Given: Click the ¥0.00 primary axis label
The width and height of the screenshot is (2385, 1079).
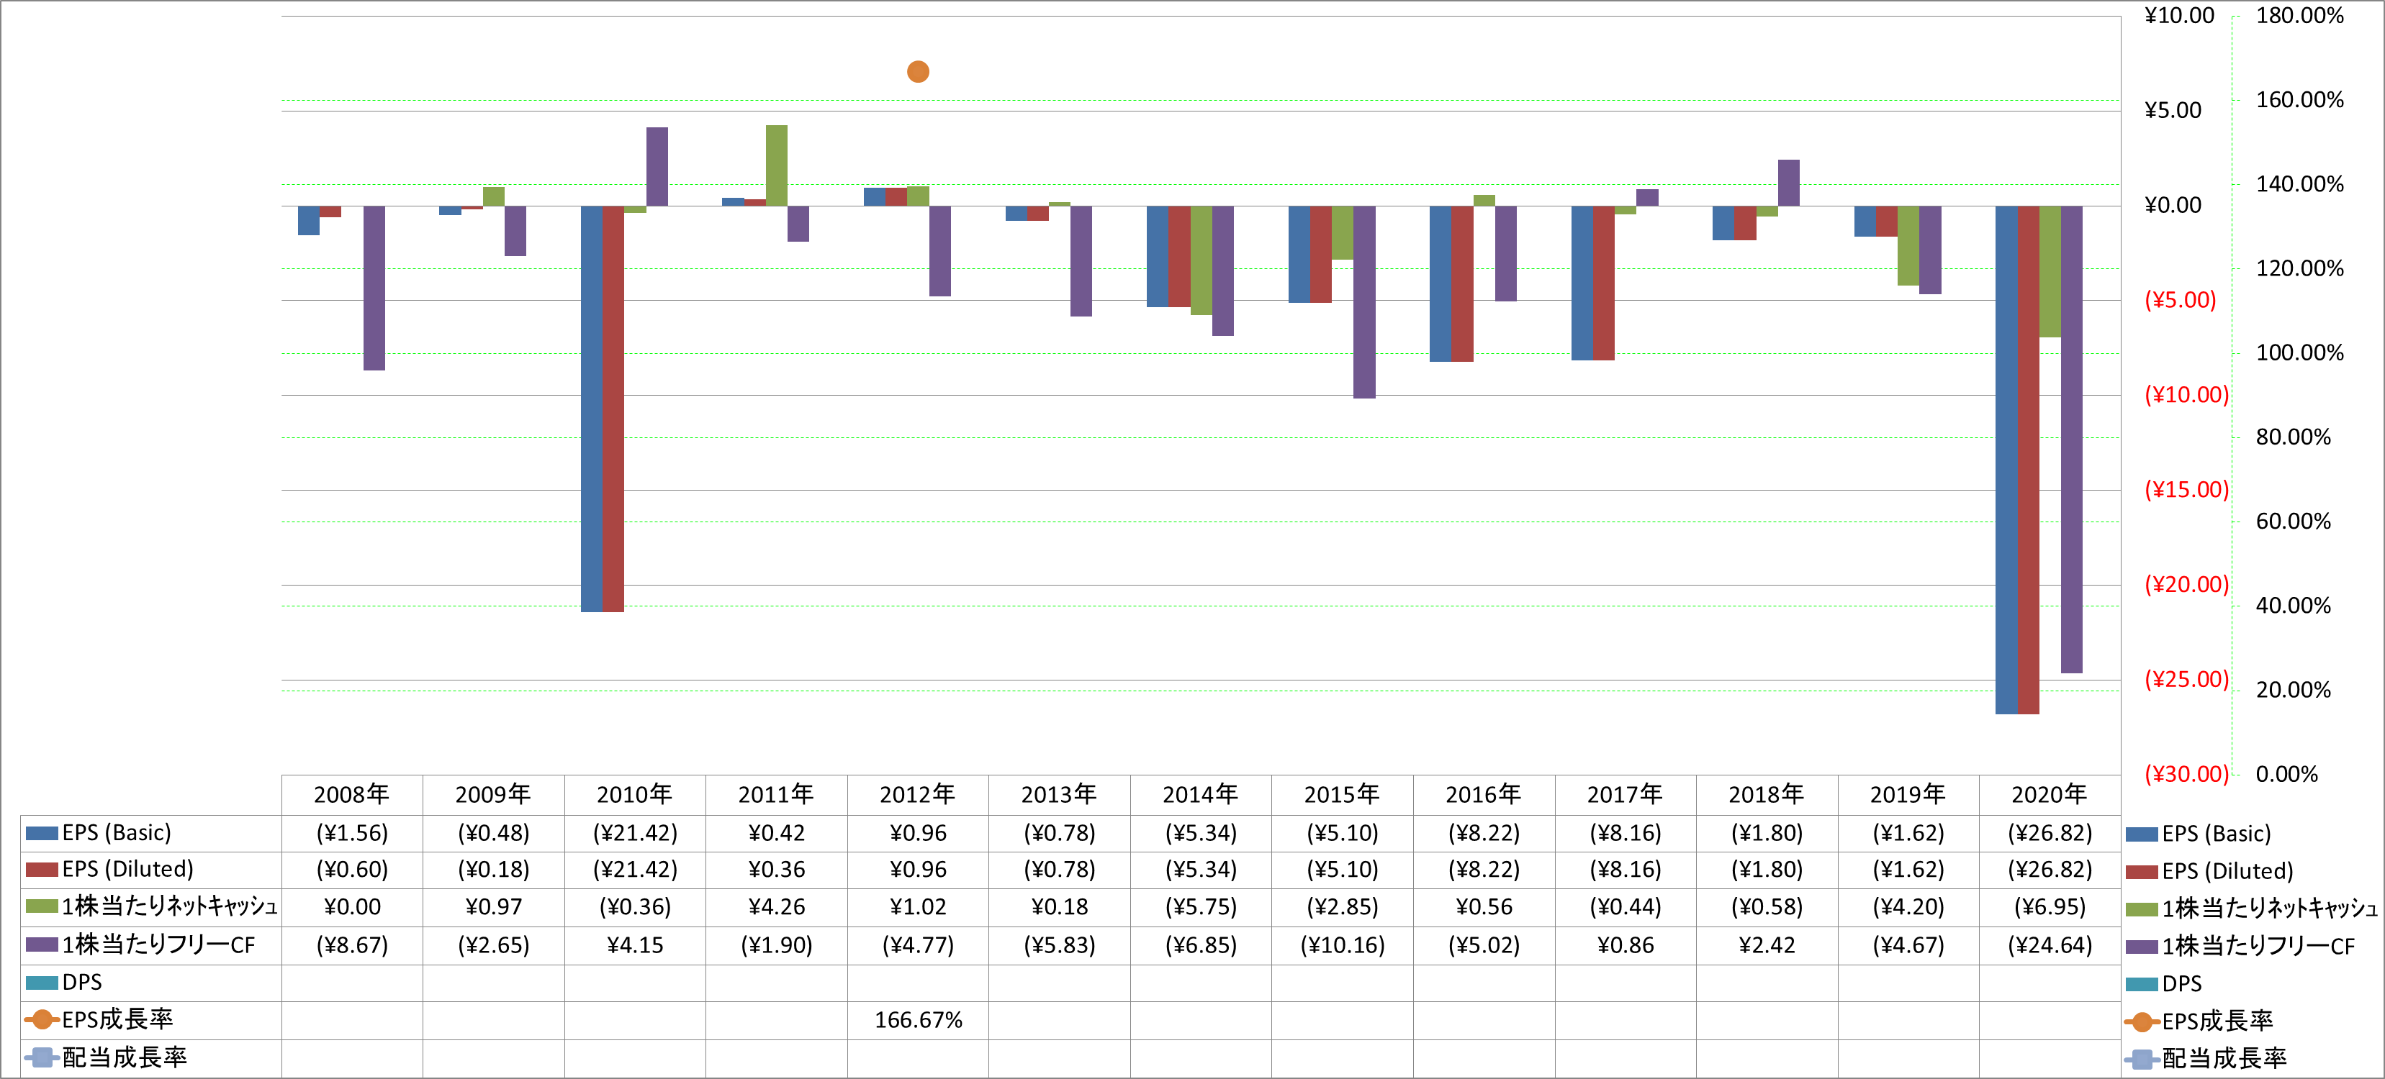Looking at the screenshot, I should (x=2173, y=206).
